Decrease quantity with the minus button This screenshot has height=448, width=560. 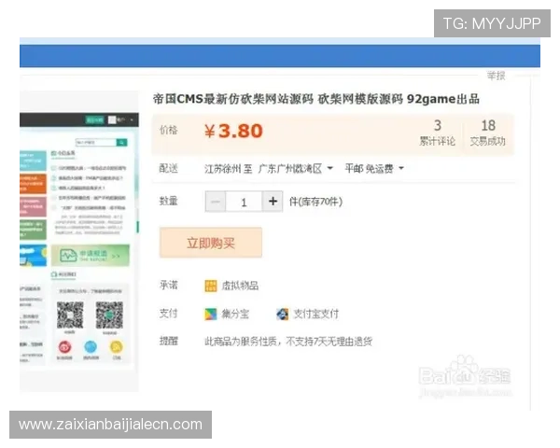point(216,202)
